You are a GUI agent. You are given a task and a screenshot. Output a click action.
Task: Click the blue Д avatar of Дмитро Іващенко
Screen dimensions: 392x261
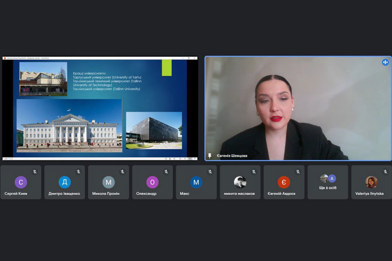click(x=65, y=182)
